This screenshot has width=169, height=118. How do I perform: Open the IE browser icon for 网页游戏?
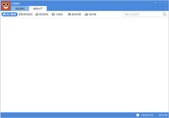tap(37, 14)
